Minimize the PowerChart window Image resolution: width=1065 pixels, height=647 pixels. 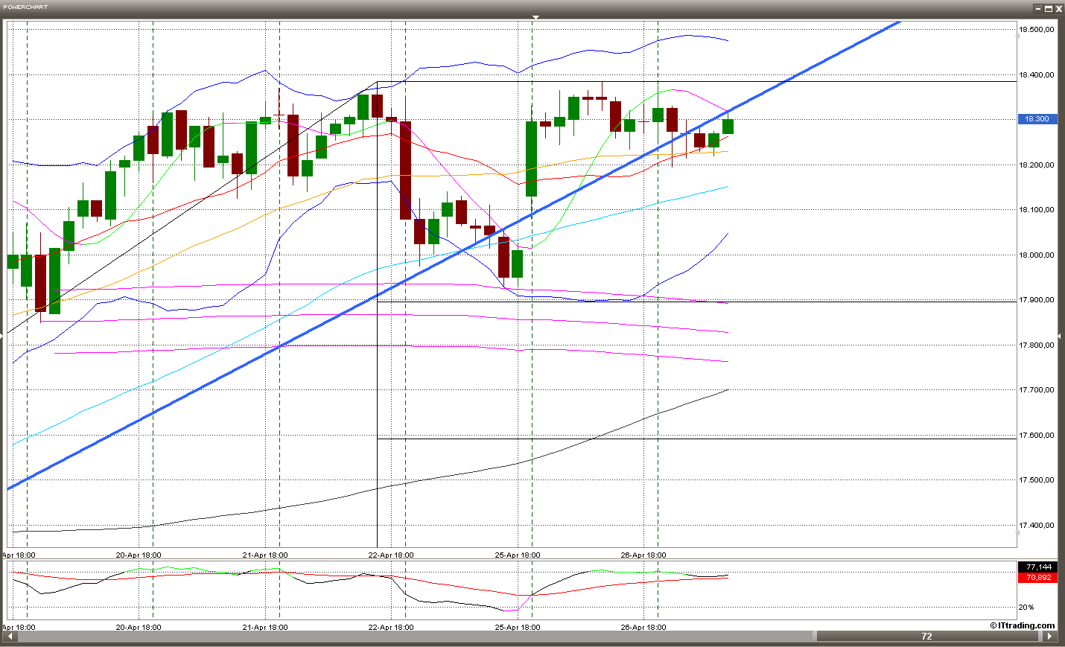coord(1038,8)
